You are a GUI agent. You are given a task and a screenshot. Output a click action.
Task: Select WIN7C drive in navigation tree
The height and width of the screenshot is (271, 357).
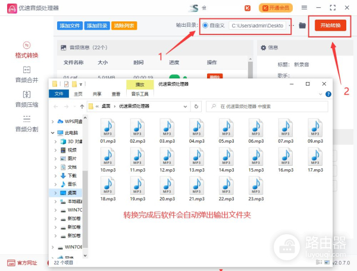tap(75, 210)
